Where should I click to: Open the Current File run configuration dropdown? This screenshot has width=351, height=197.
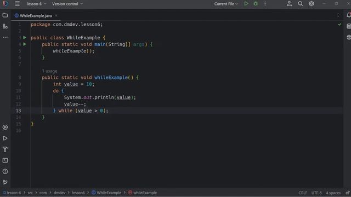(x=226, y=4)
